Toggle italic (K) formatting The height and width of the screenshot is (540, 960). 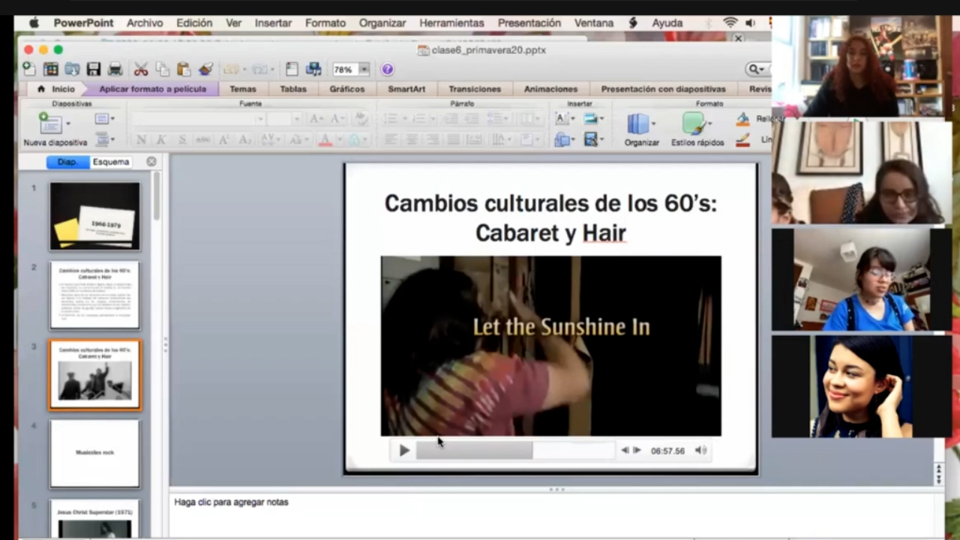(x=160, y=139)
